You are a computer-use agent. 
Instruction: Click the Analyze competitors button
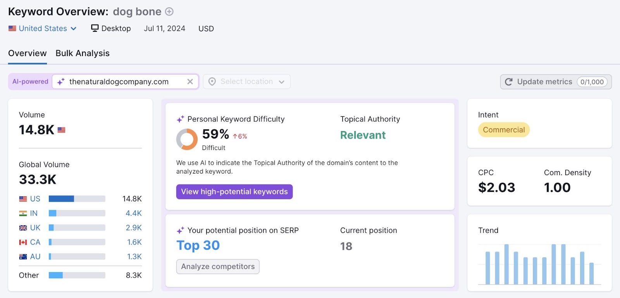tap(218, 266)
